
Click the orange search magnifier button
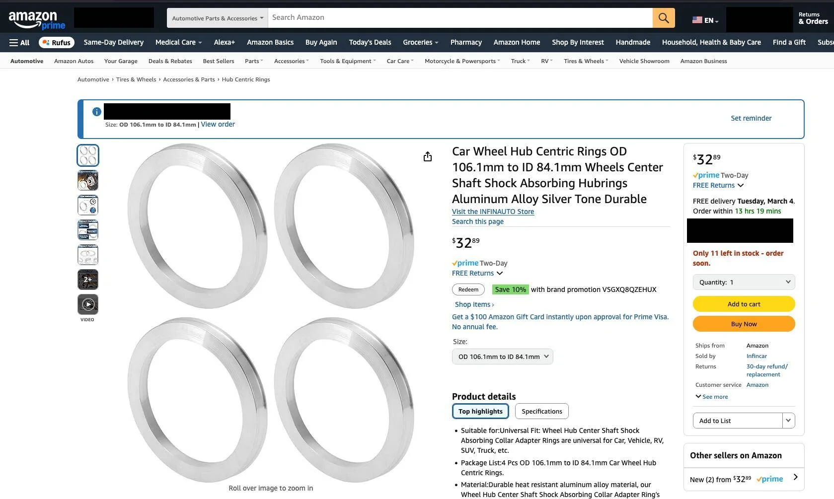664,18
